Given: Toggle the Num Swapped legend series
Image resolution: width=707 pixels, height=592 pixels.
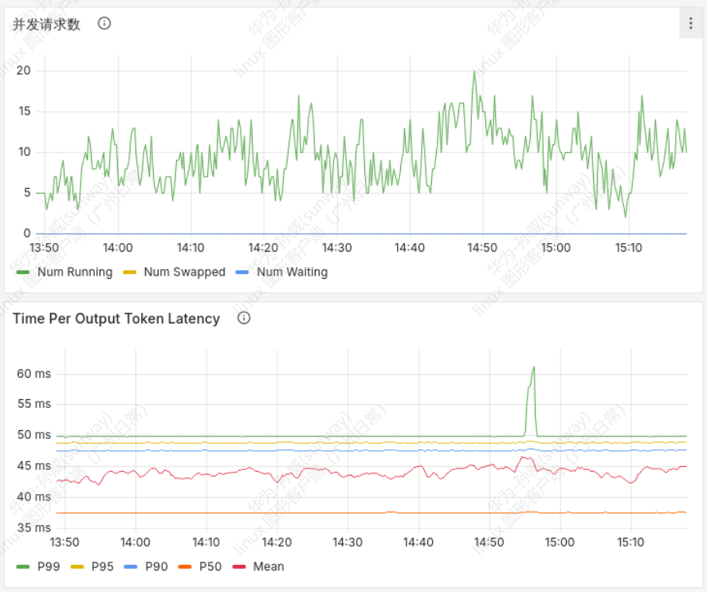Looking at the screenshot, I should point(184,272).
